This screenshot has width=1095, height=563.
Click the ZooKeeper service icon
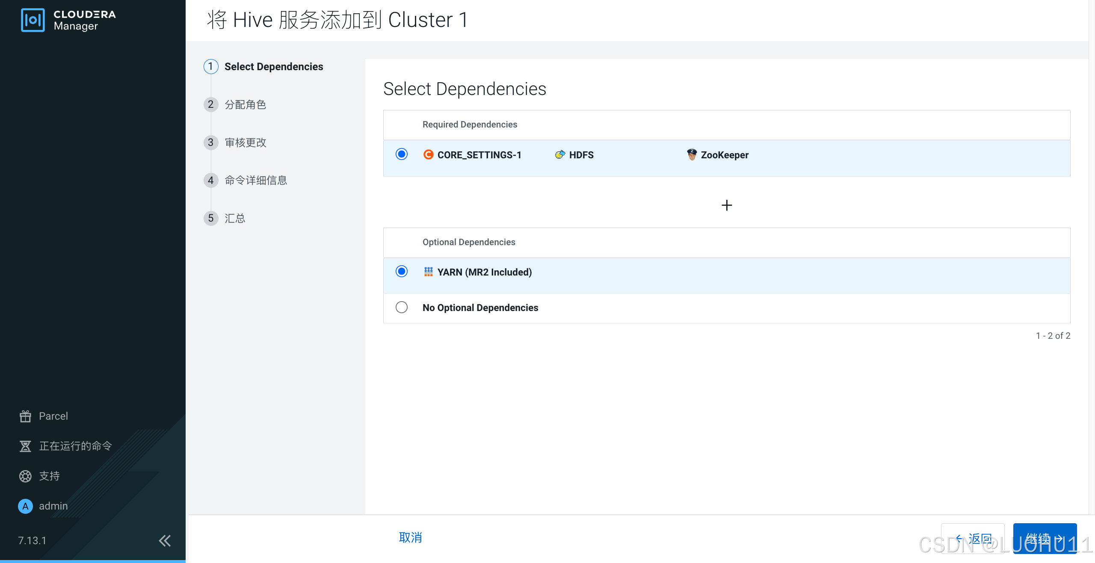pyautogui.click(x=691, y=154)
